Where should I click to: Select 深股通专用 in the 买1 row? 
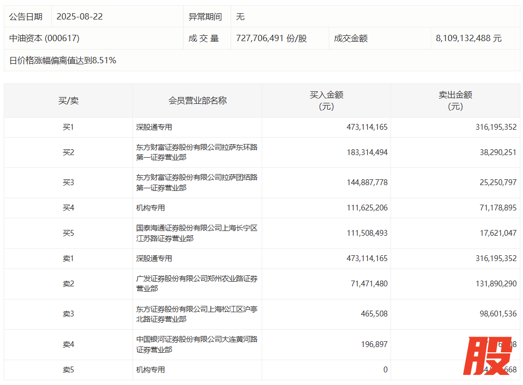[x=154, y=127]
